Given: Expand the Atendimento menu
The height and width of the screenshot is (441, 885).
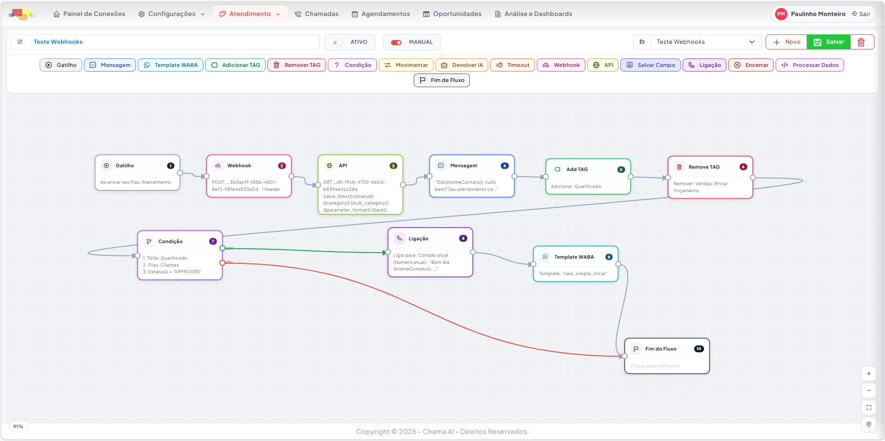Looking at the screenshot, I should tap(250, 14).
